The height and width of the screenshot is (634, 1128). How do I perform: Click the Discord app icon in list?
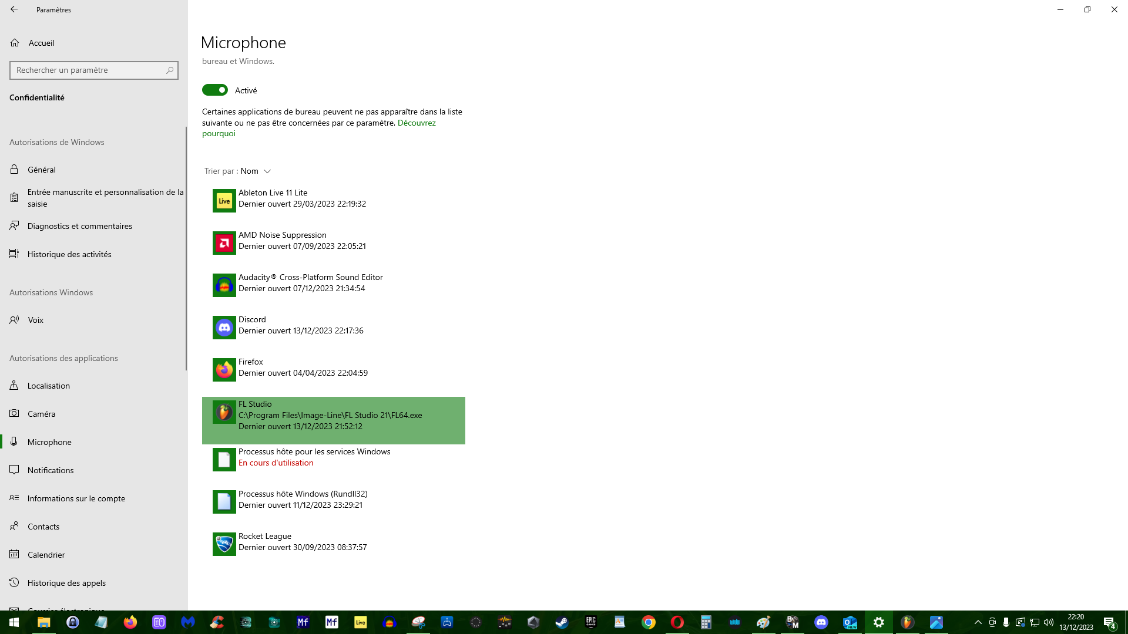pyautogui.click(x=224, y=328)
